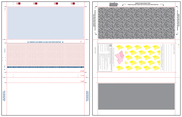Click the 7-1/2" measurement marker

click(82, 75)
